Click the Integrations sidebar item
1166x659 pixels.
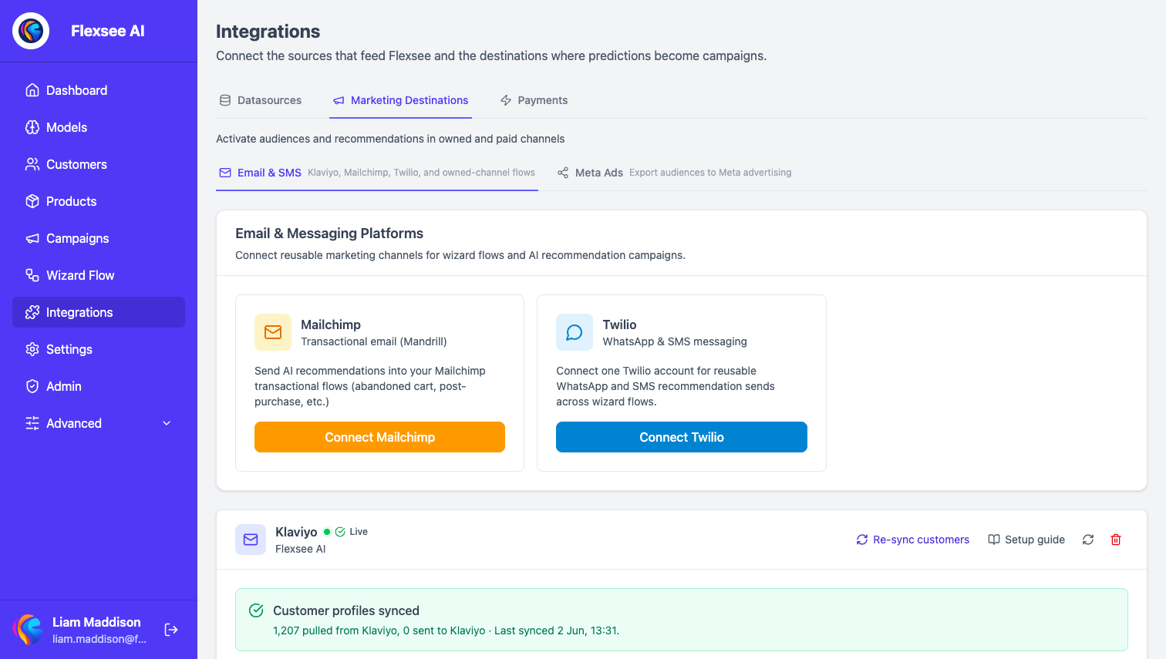[99, 312]
